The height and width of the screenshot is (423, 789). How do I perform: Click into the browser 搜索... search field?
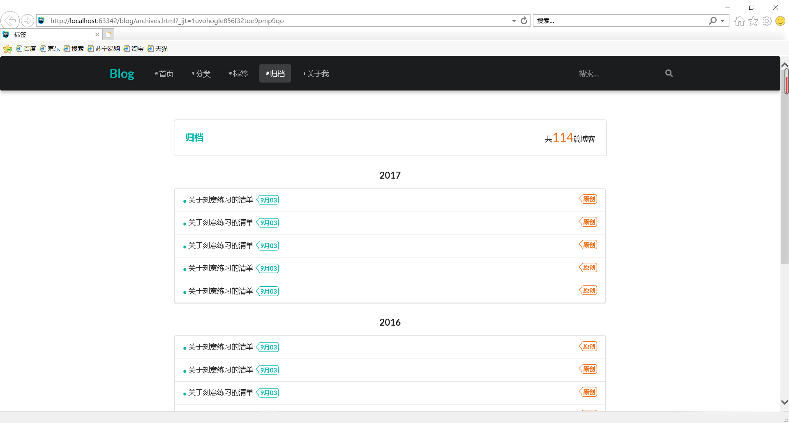tap(621, 21)
